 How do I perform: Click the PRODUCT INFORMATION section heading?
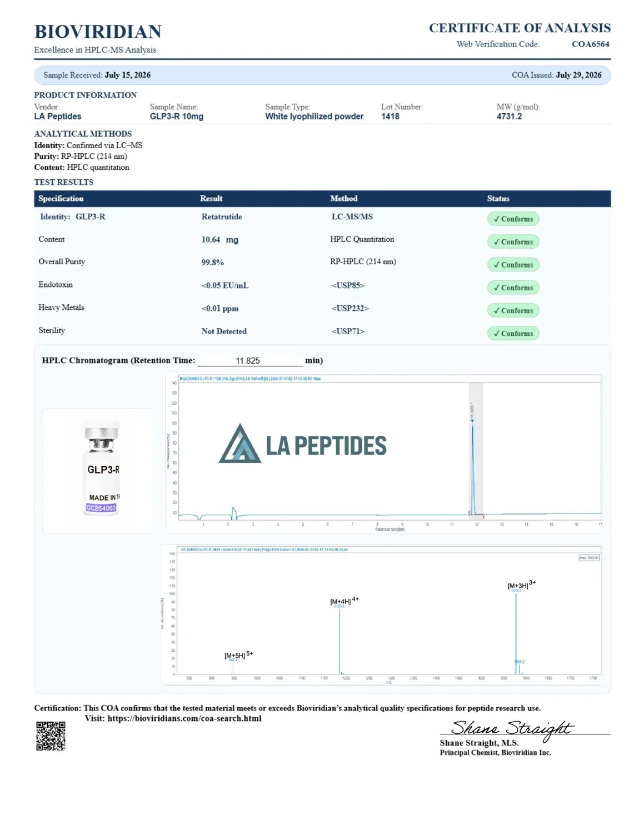point(85,95)
